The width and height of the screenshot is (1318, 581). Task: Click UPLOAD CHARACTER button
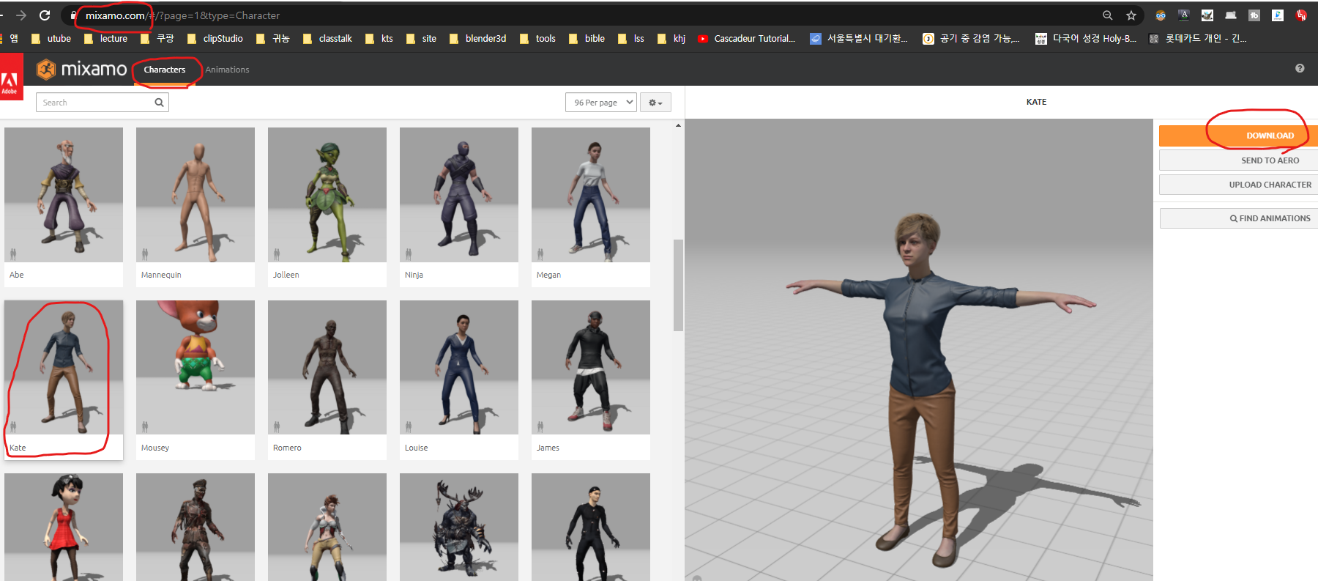(1238, 185)
